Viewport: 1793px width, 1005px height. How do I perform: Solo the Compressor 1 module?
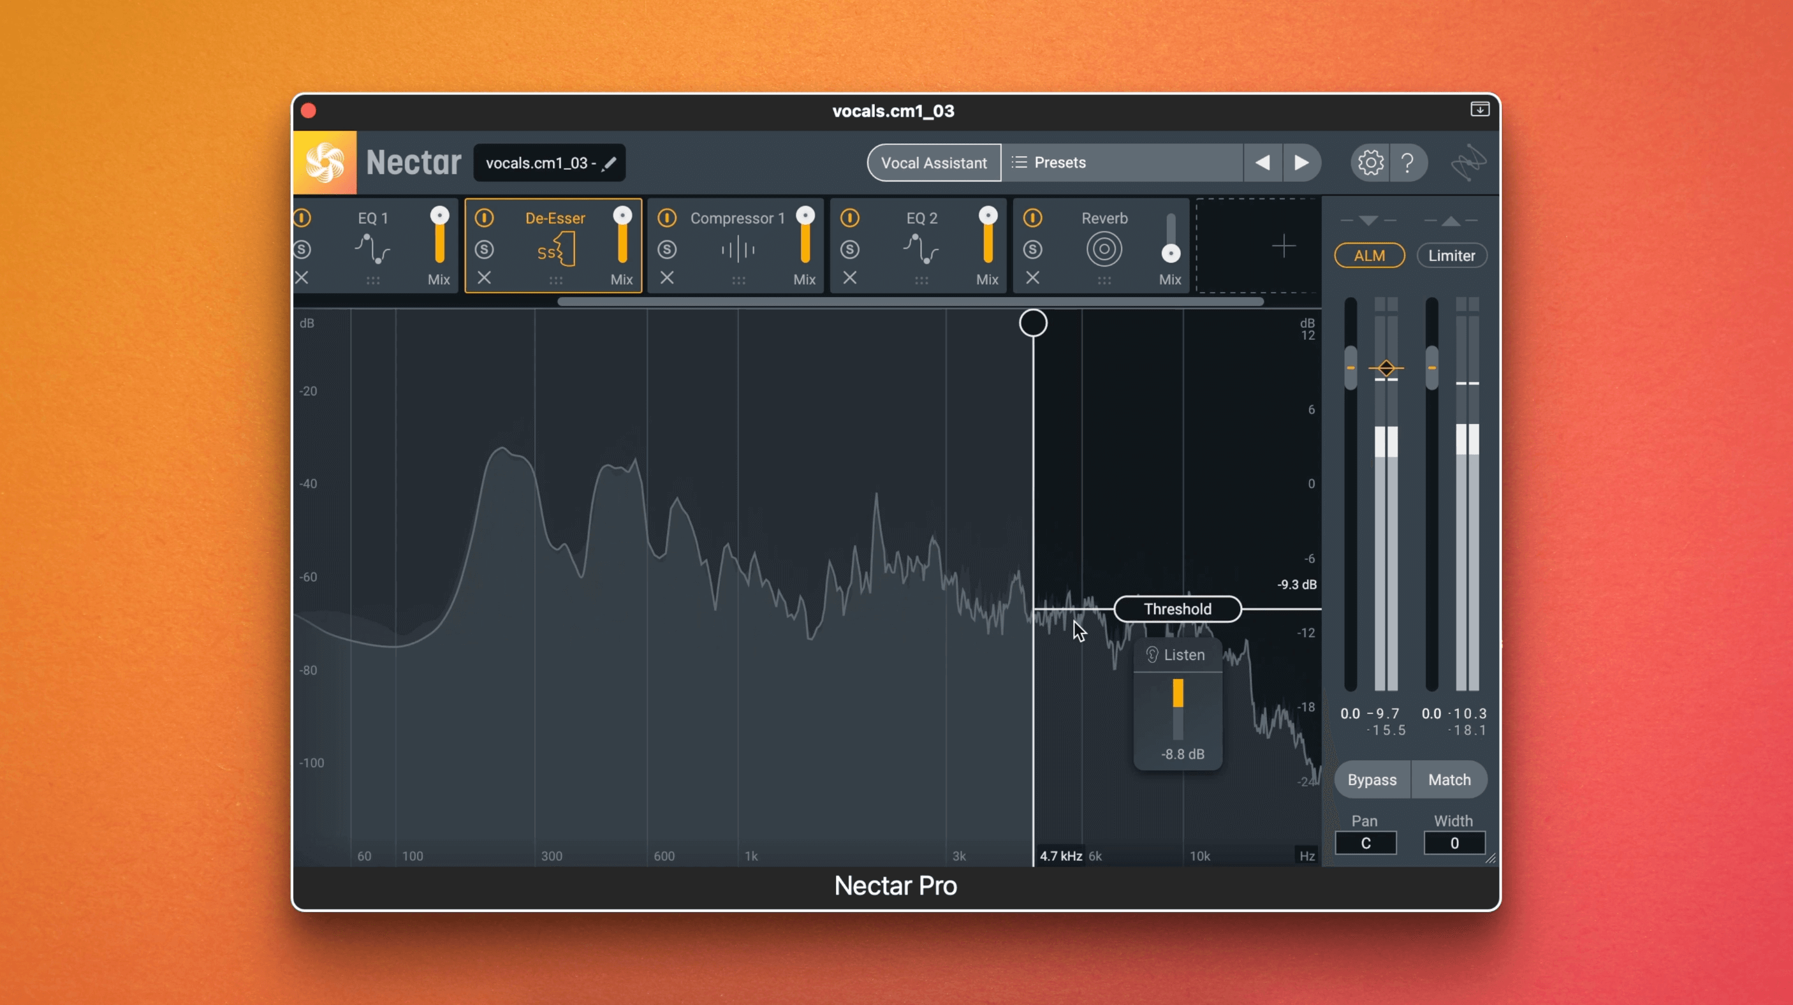[667, 249]
